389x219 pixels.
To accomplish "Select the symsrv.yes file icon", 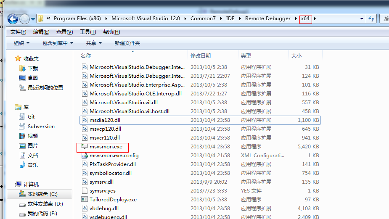I will tap(85, 191).
